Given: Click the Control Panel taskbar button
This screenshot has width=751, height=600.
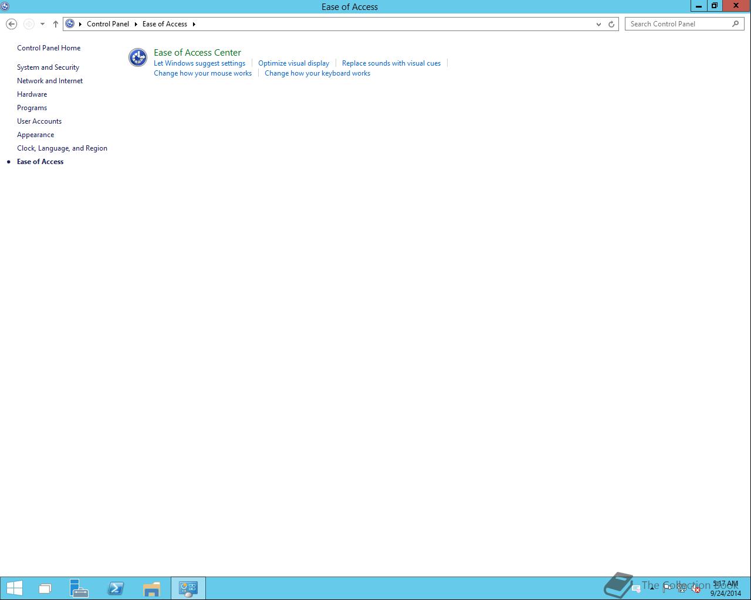Looking at the screenshot, I should 188,588.
